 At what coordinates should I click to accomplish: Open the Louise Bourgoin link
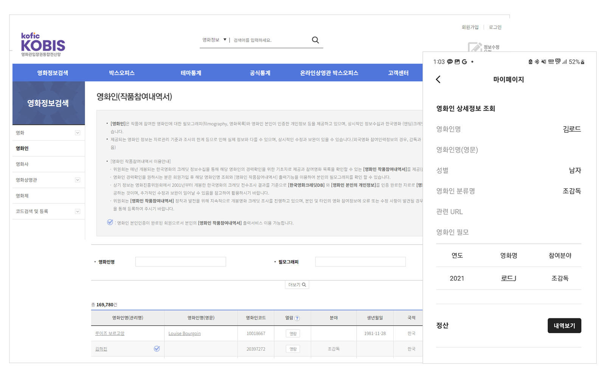[x=185, y=333]
